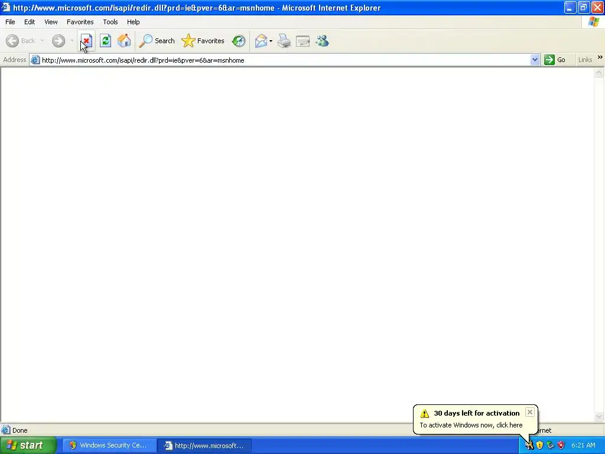Click the status bar page icon

[6, 430]
